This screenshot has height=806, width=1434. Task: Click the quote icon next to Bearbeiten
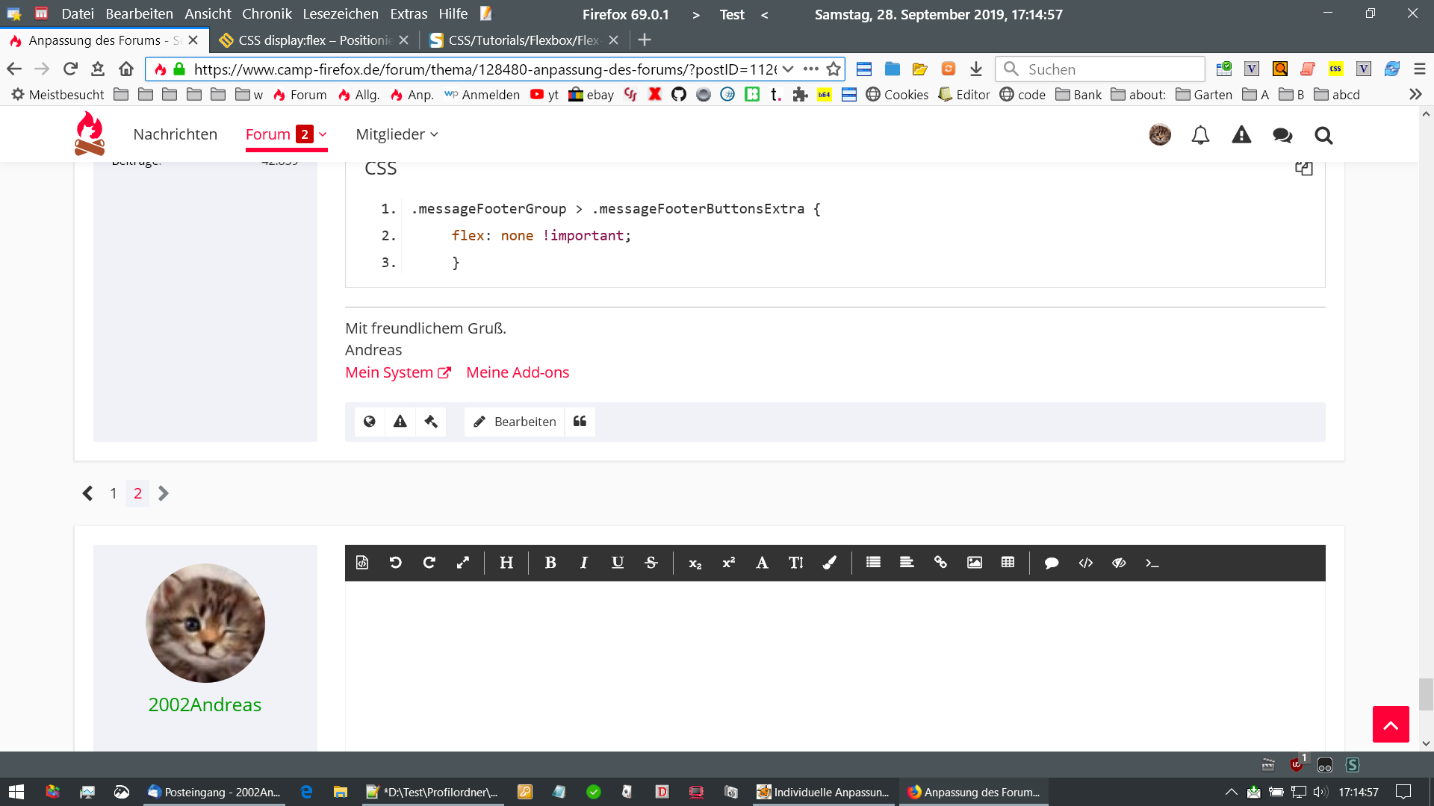pyautogui.click(x=580, y=422)
